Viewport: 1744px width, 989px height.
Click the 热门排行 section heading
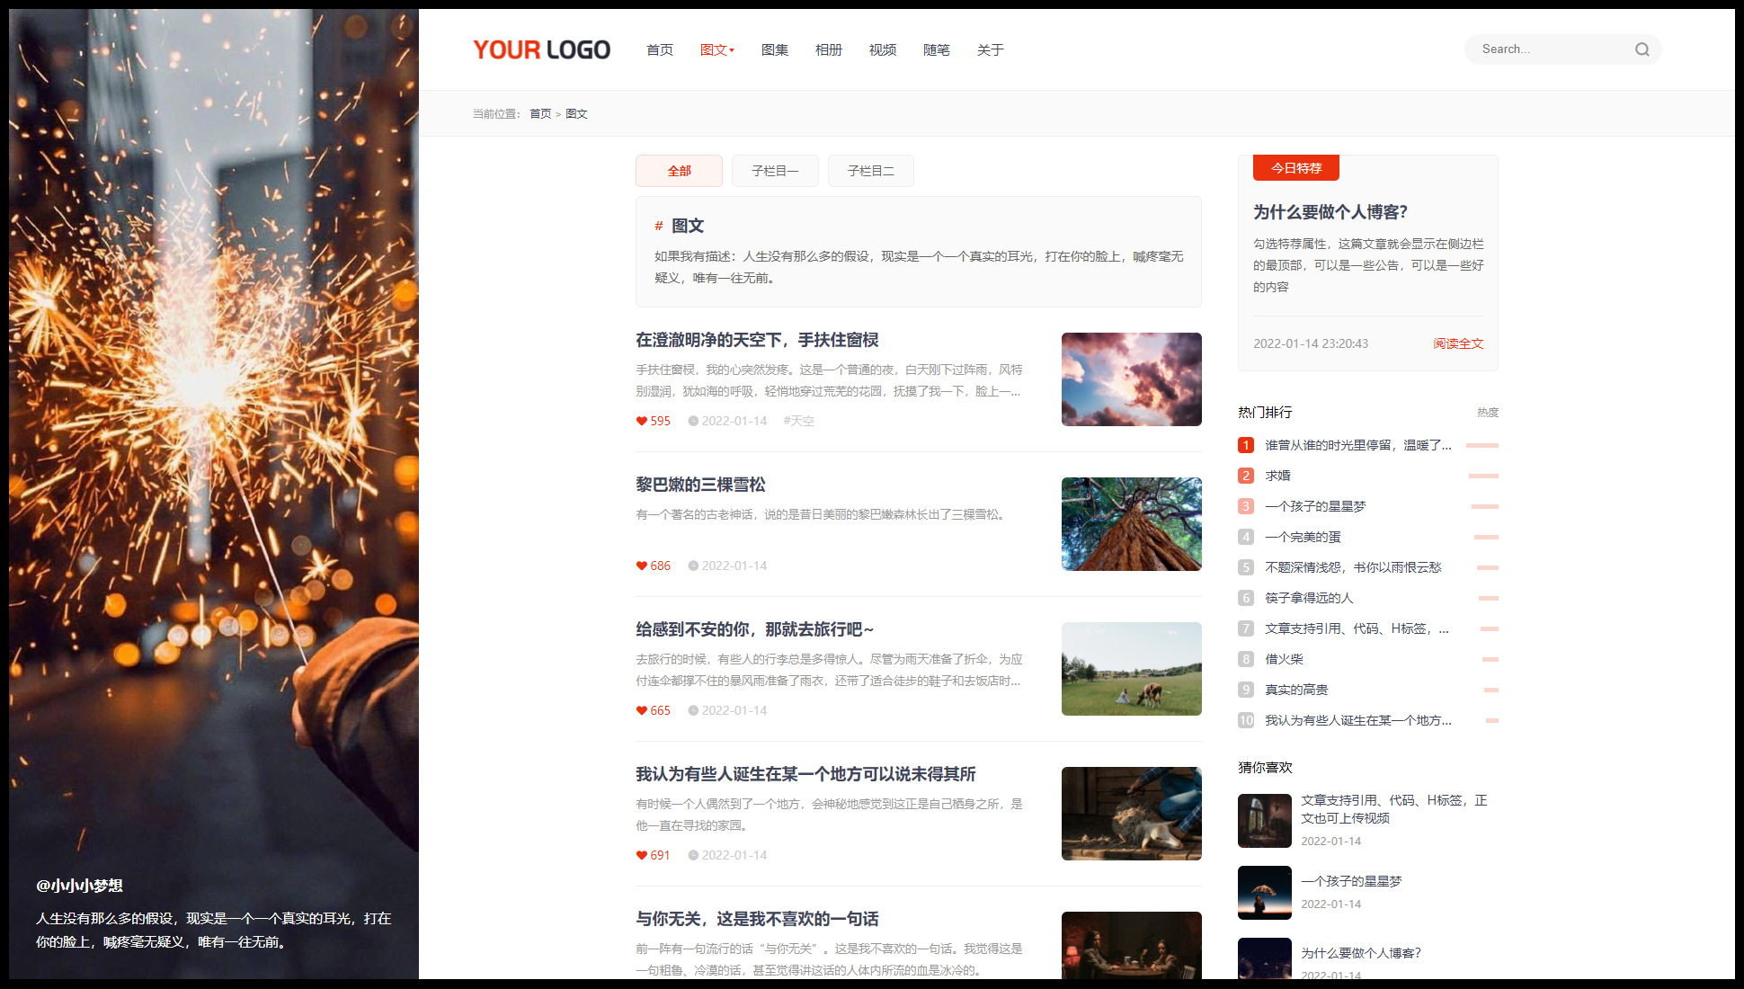(x=1265, y=413)
